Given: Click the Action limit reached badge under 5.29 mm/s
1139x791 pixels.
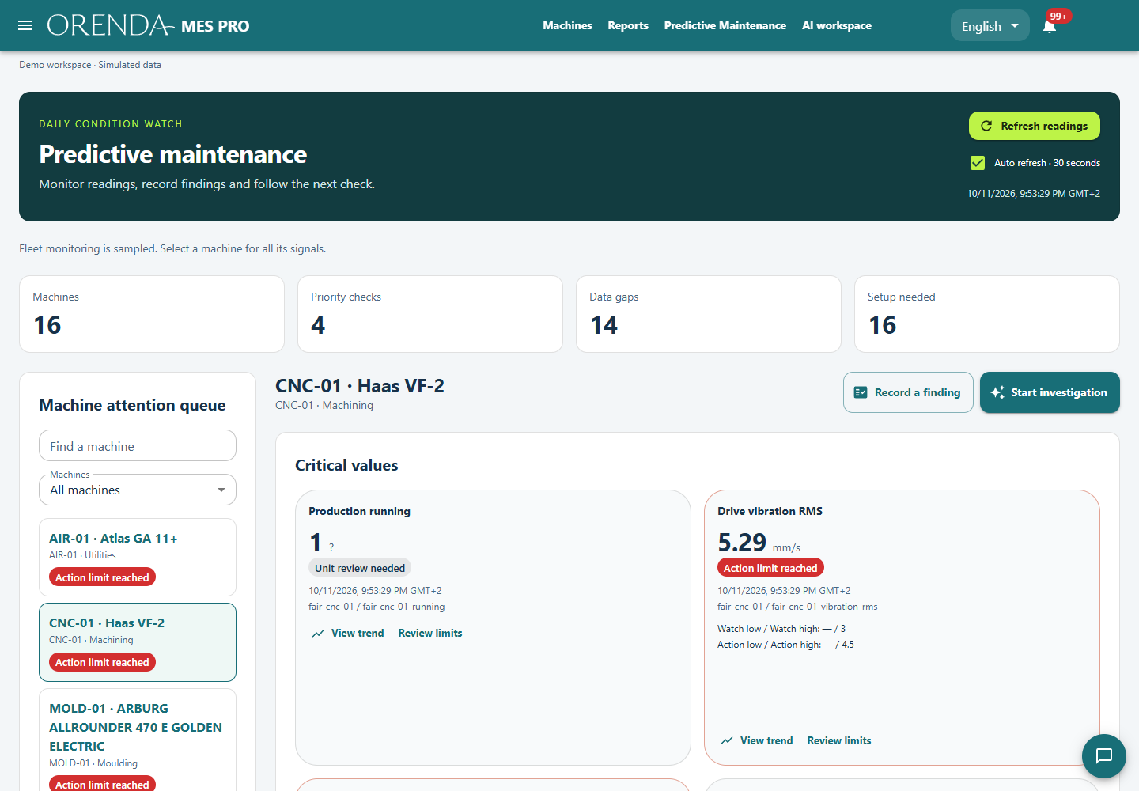Looking at the screenshot, I should click(x=770, y=568).
